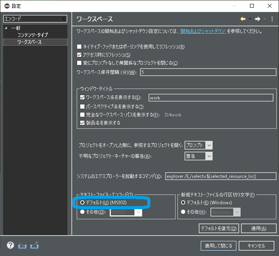Click the work name text field
This screenshot has width=279, height=256.
tap(211, 97)
